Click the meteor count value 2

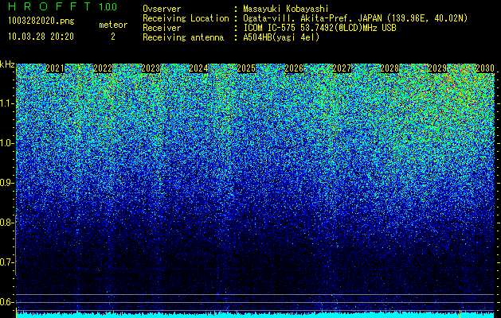pyautogui.click(x=113, y=37)
